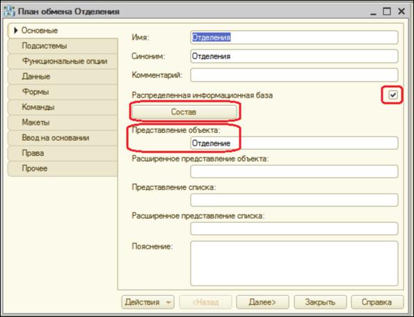
Task: Open the Прочее tab
Action: pyautogui.click(x=63, y=169)
